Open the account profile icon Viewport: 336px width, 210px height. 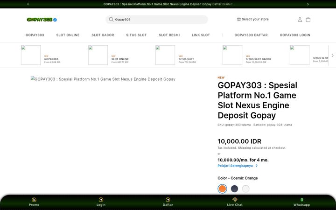click(300, 20)
